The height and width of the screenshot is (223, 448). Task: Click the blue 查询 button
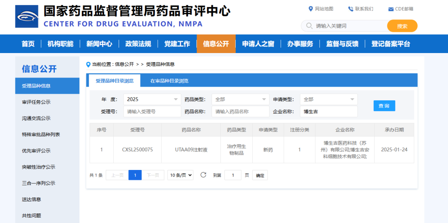point(384,106)
